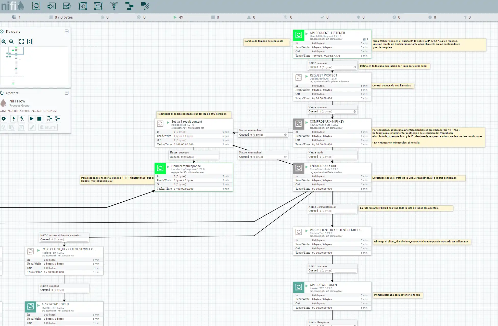Collapse the Navigate panel
Image resolution: width=498 pixels, height=326 pixels.
[67, 31]
